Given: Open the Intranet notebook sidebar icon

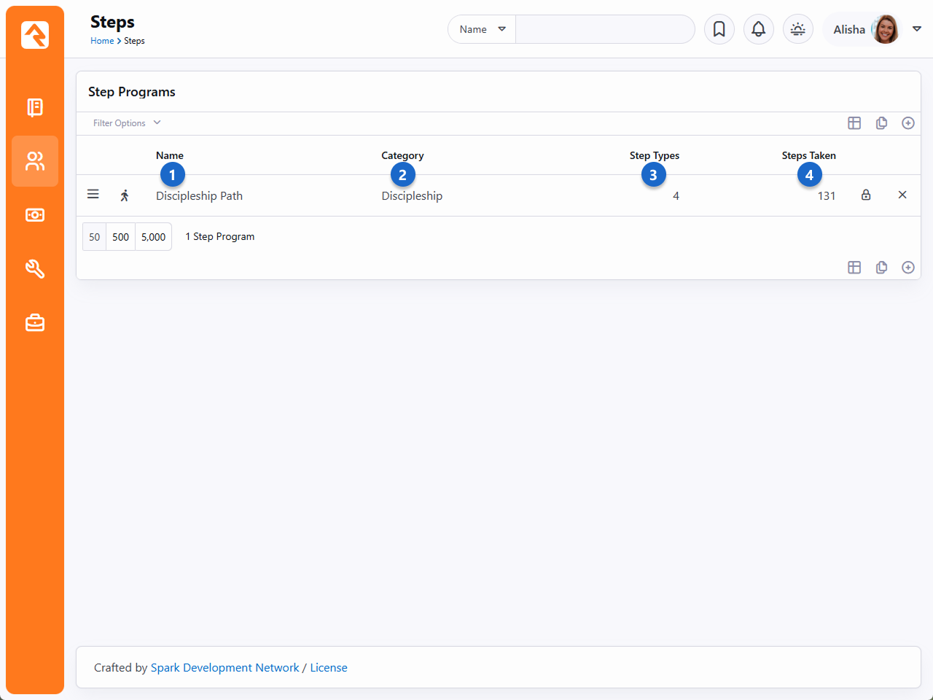Looking at the screenshot, I should click(35, 107).
